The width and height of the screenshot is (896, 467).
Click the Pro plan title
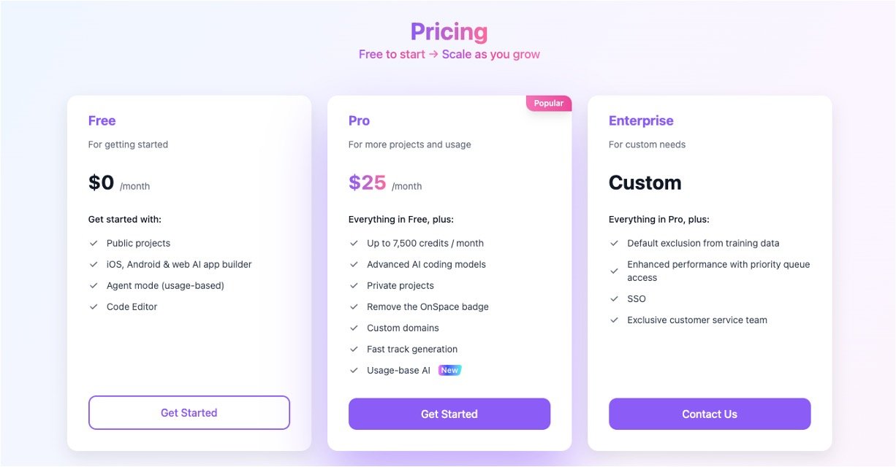359,121
